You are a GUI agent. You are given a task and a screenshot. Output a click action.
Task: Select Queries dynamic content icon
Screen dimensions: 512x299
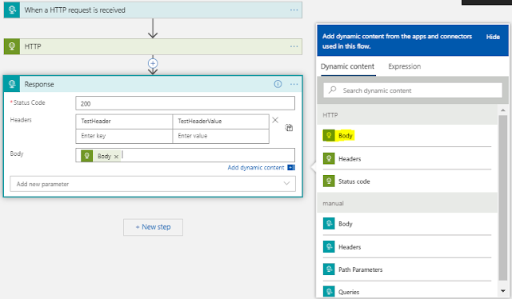pyautogui.click(x=329, y=292)
